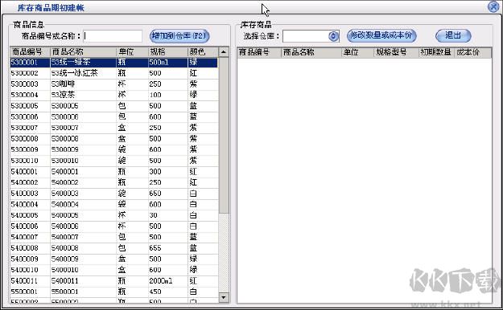503x310 pixels.
Task: Click the product list scrollbar thumb
Action: (224, 135)
